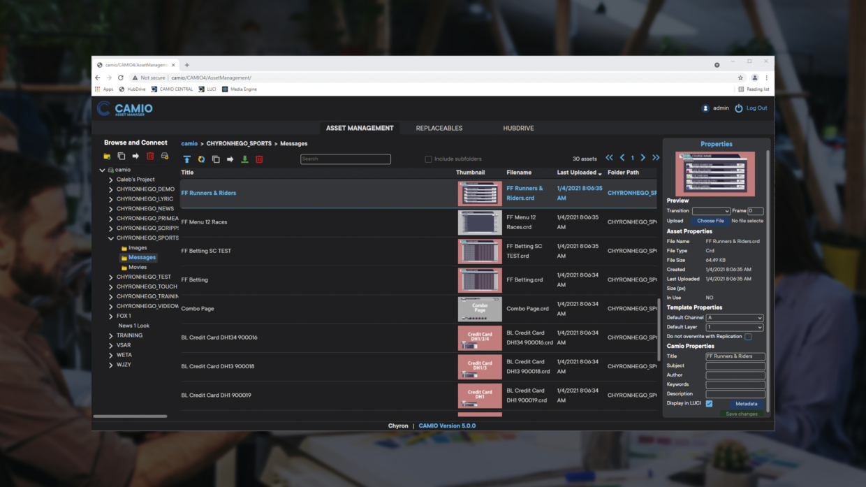
Task: Switch to the REPLACEABLES tab
Action: [439, 128]
